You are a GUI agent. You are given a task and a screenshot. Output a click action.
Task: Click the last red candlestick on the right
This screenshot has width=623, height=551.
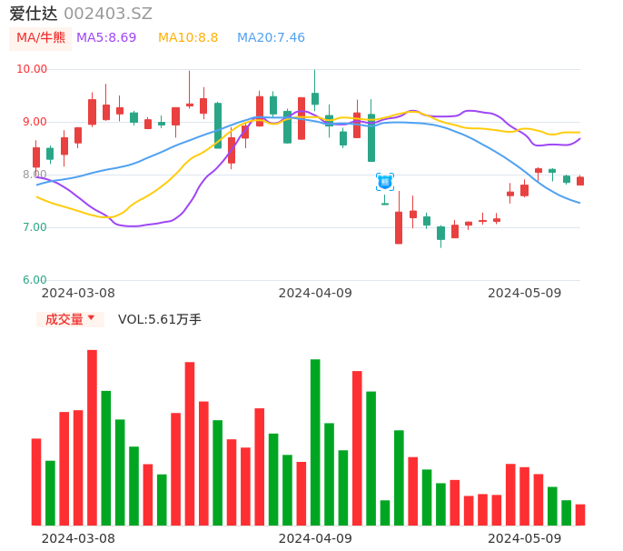pyautogui.click(x=580, y=181)
